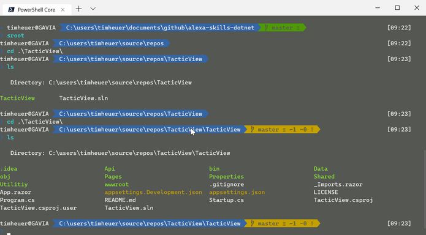Maximize the terminal window
Viewport: 426px width, 235px height.
[x=397, y=8]
